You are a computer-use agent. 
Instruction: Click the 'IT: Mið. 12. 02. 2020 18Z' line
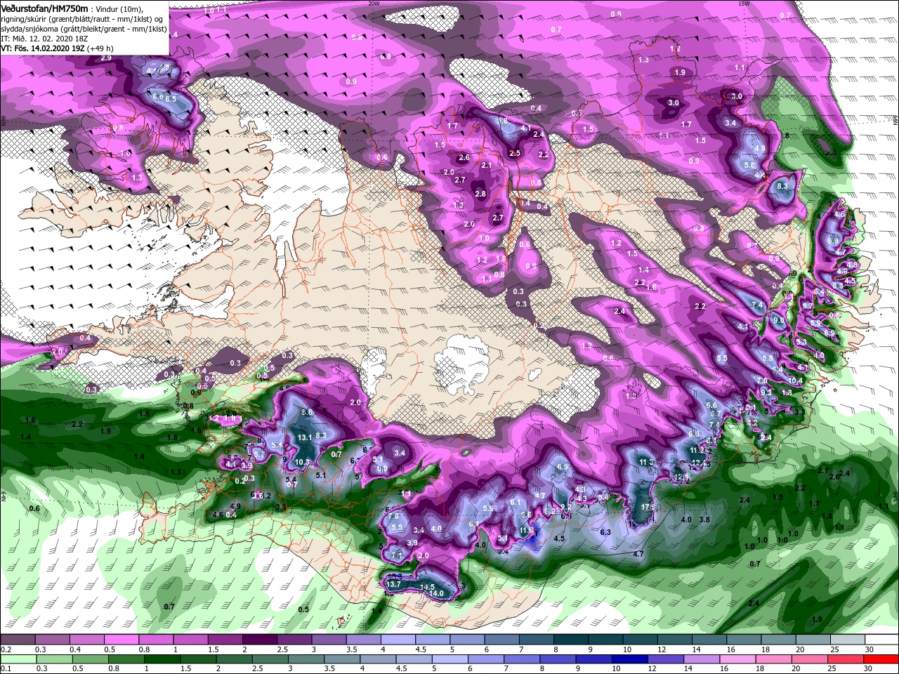pos(44,39)
